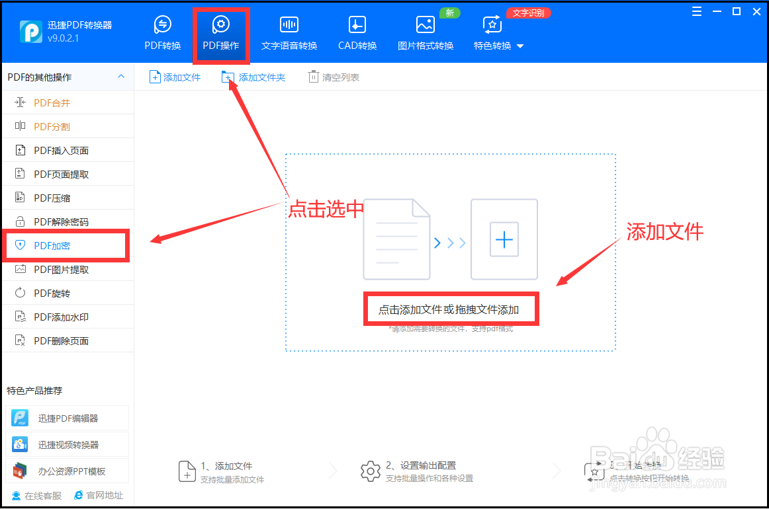The height and width of the screenshot is (509, 769).
Task: Click the 1、添加文件 step icon
Action: tap(187, 471)
